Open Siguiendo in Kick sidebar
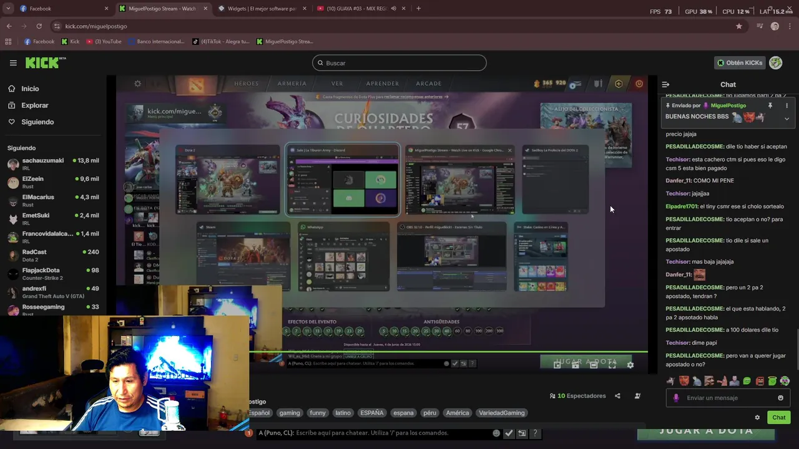Screen dimensions: 799x449 [37, 122]
